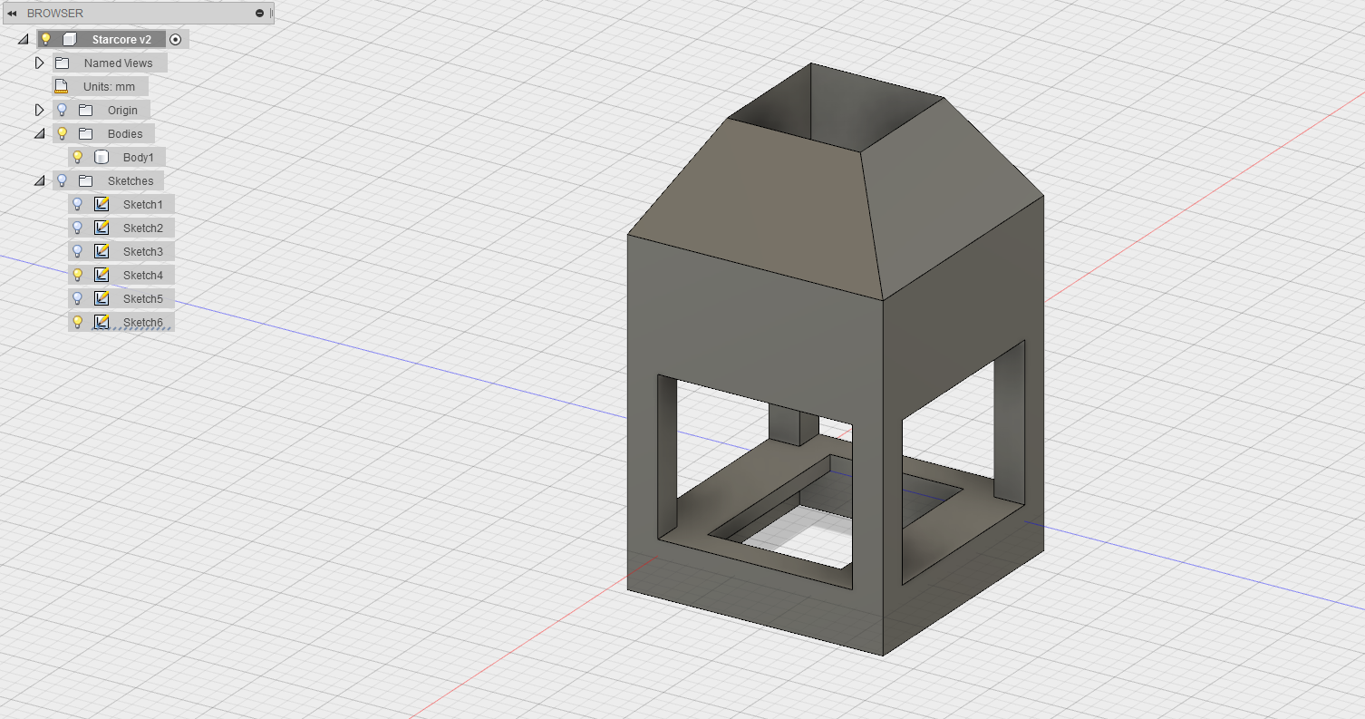Show Sketch2 using its lightbulb
Viewport: 1365px width, 719px height.
point(77,228)
